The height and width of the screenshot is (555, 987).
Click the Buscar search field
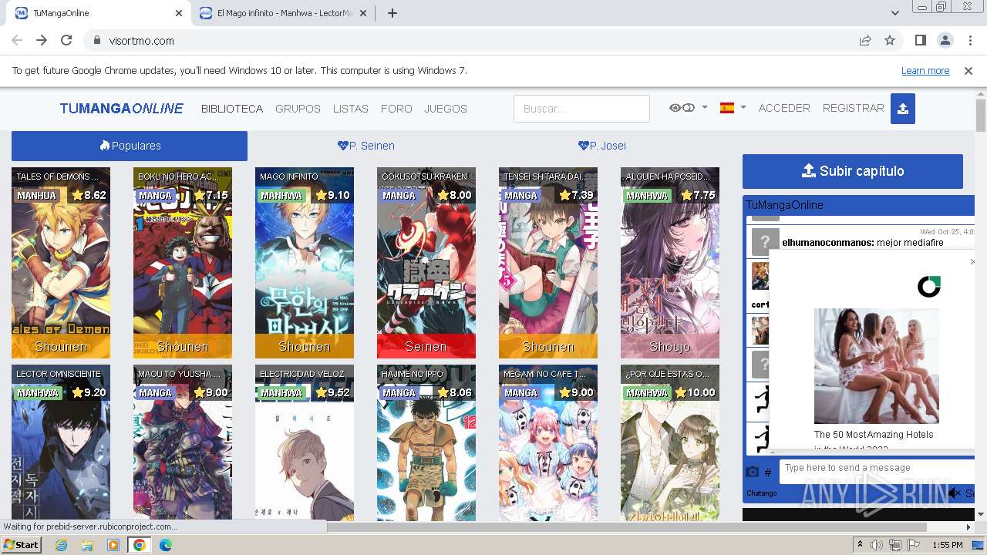581,109
